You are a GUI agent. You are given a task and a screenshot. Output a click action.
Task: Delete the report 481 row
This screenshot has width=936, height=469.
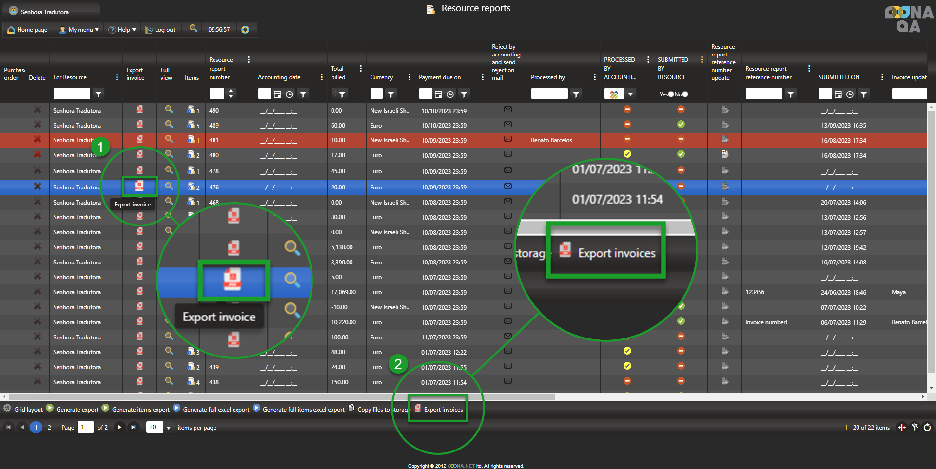37,140
